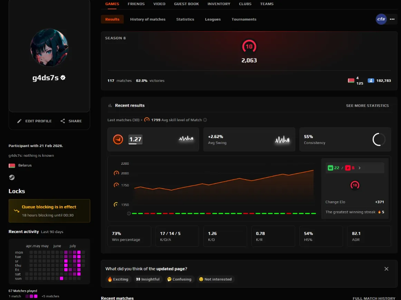Click the Steam account icon
The height and width of the screenshot is (300, 401).
coord(12,177)
